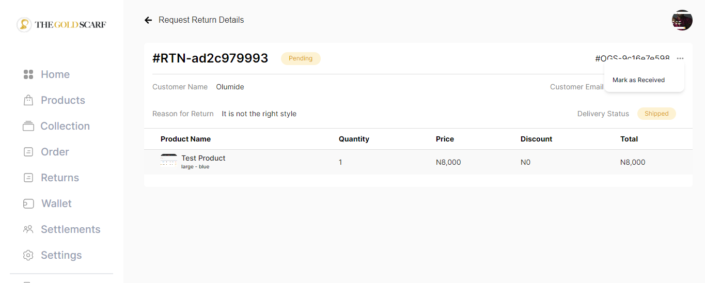Click the Shipped delivery status badge
Viewport: 705px width, 283px height.
tap(656, 114)
